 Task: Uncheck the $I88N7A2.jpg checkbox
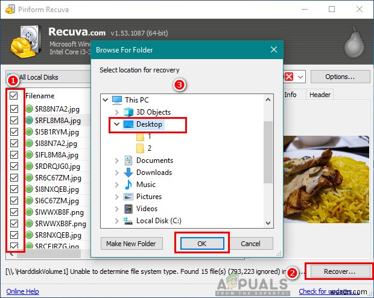click(x=14, y=143)
